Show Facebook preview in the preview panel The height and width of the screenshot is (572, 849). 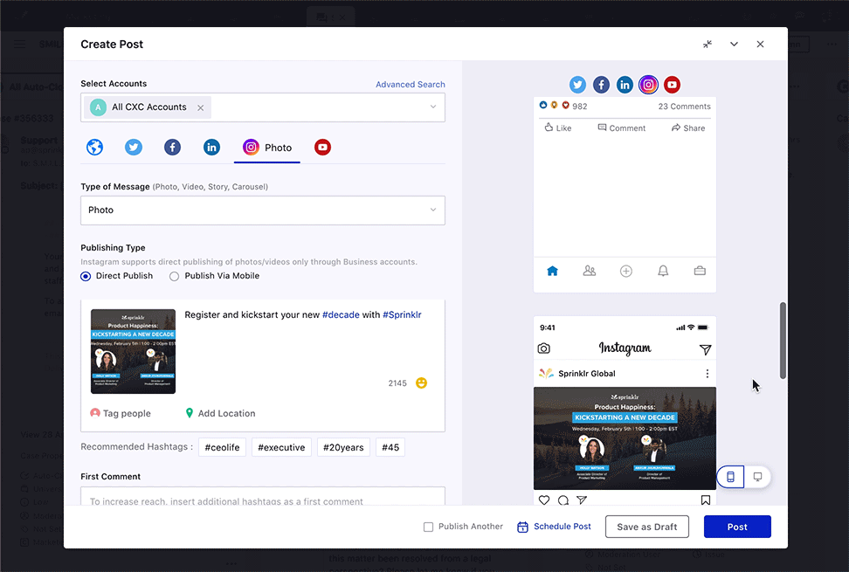[x=601, y=85]
